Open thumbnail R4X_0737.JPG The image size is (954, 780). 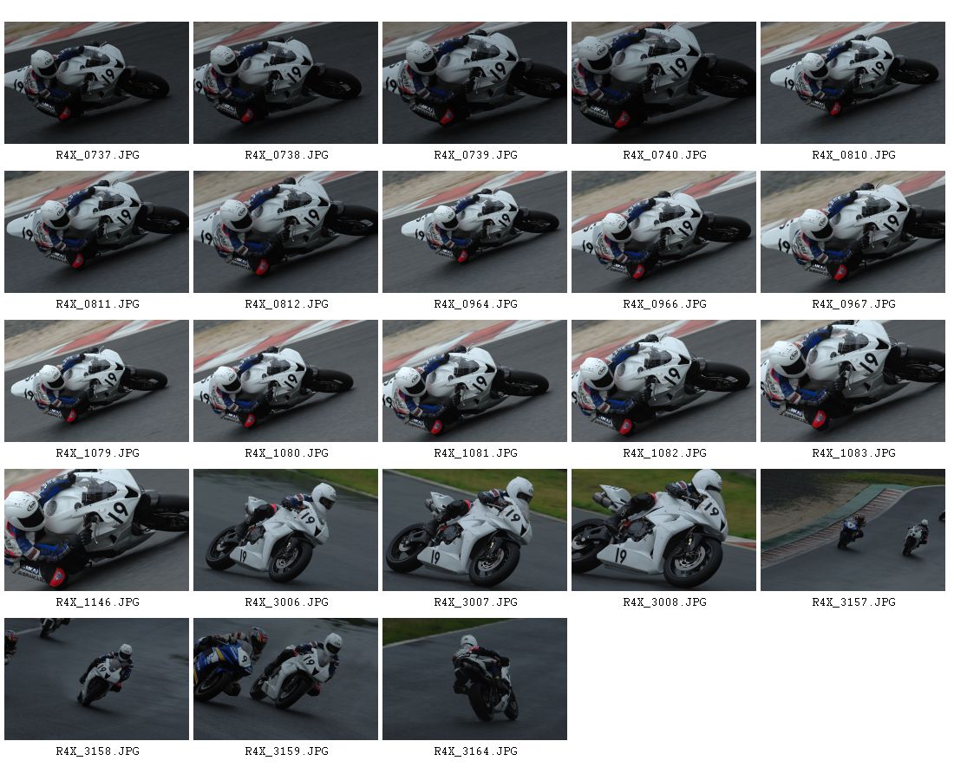pos(97,82)
